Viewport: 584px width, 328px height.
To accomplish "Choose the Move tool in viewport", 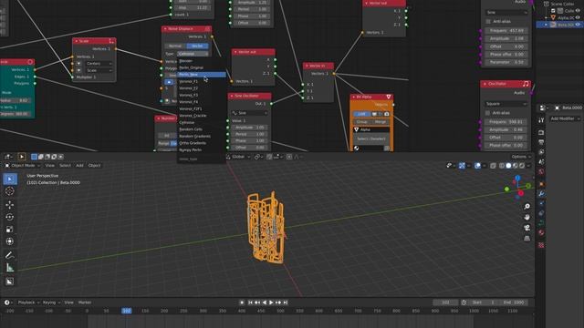I will point(10,205).
